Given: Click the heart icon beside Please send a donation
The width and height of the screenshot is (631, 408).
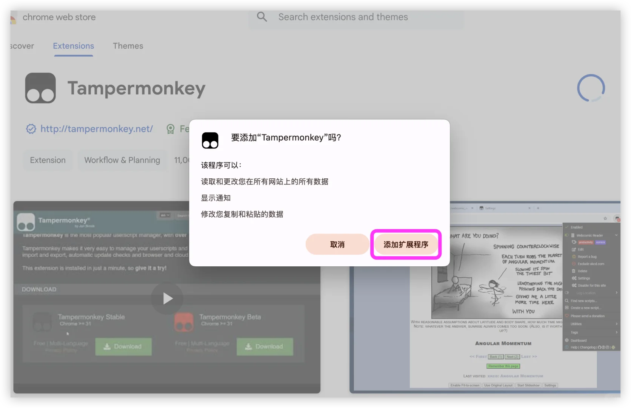Looking at the screenshot, I should [567, 316].
